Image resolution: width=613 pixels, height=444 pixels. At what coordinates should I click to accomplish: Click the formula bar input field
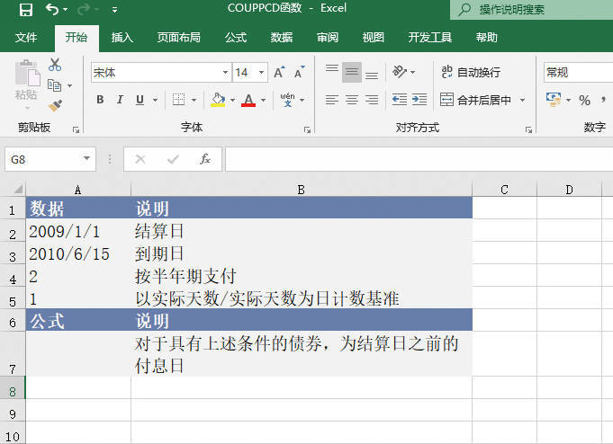414,159
